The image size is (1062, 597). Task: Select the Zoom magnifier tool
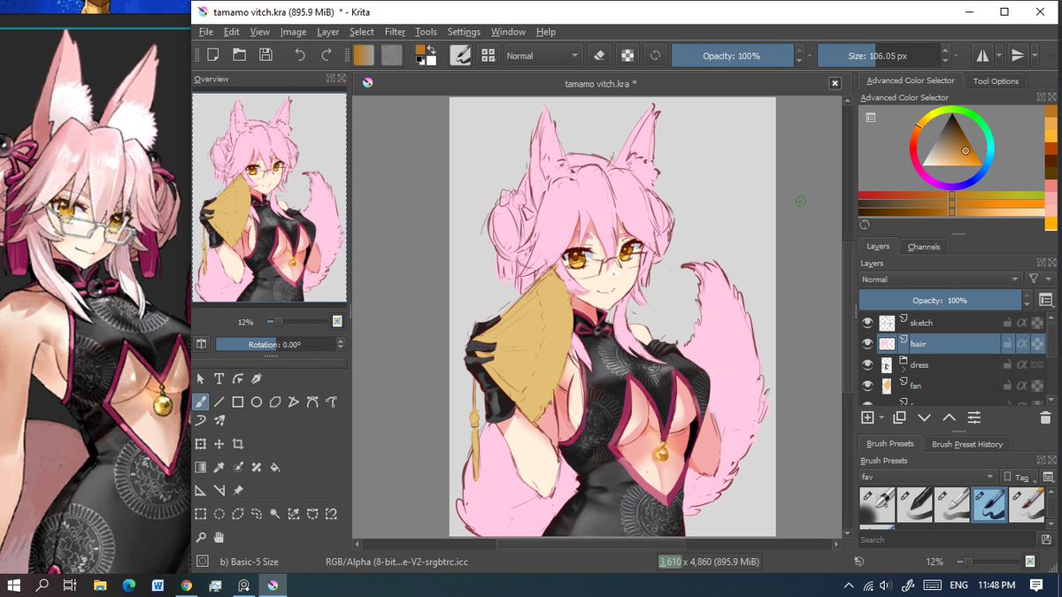coord(201,537)
